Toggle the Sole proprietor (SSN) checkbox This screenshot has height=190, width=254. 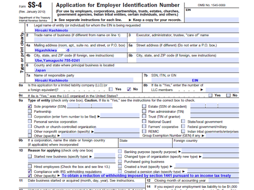tap(30, 106)
